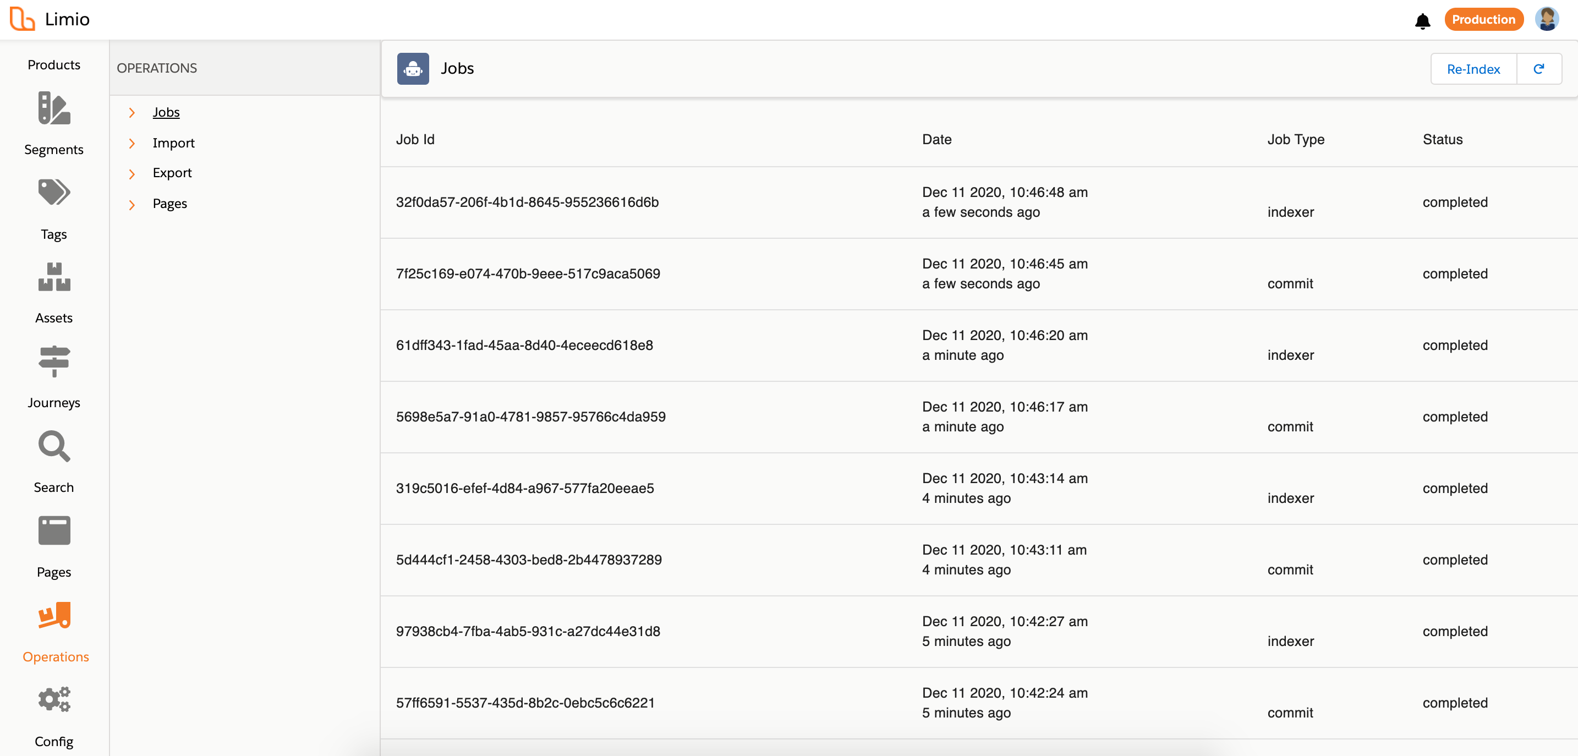1578x756 pixels.
Task: Open Pages via its window icon
Action: 54,530
